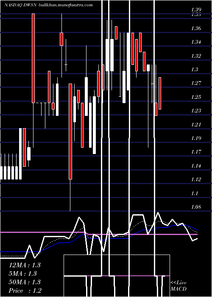Select the 1.08 price axis label
Viewport: 212px width, 297px height.
(196, 207)
